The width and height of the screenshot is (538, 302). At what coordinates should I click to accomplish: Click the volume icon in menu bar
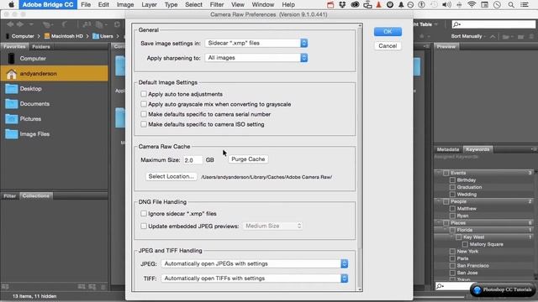coord(446,5)
